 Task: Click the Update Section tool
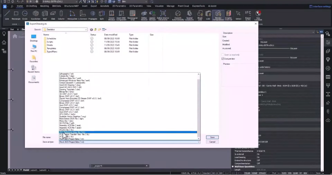[152, 15]
